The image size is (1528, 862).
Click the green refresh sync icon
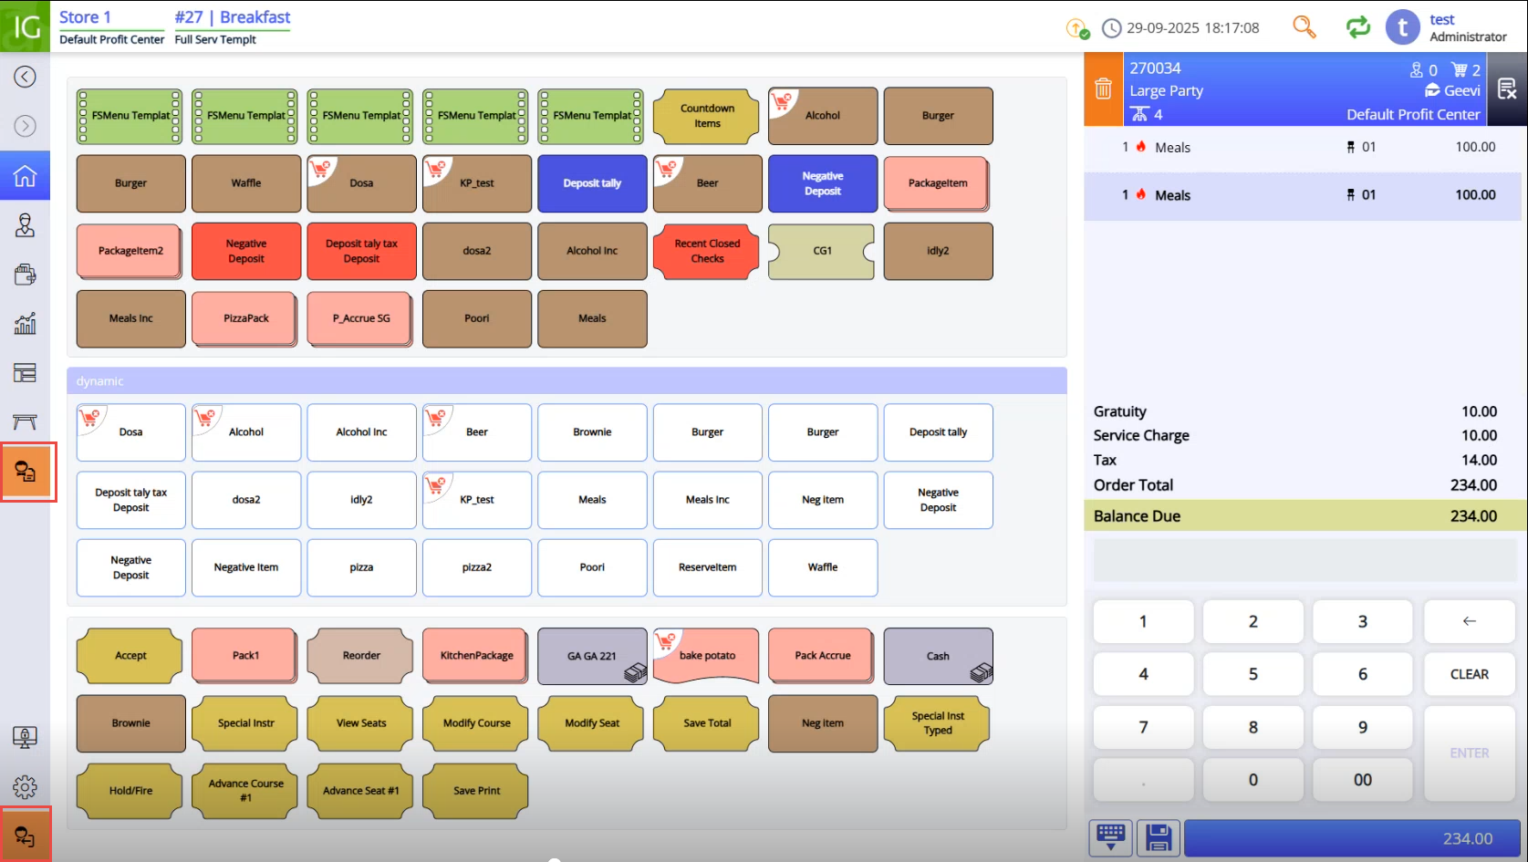pos(1358,27)
